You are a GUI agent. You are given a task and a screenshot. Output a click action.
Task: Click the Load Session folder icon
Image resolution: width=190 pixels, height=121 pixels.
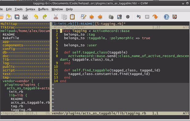(x=111, y=17)
